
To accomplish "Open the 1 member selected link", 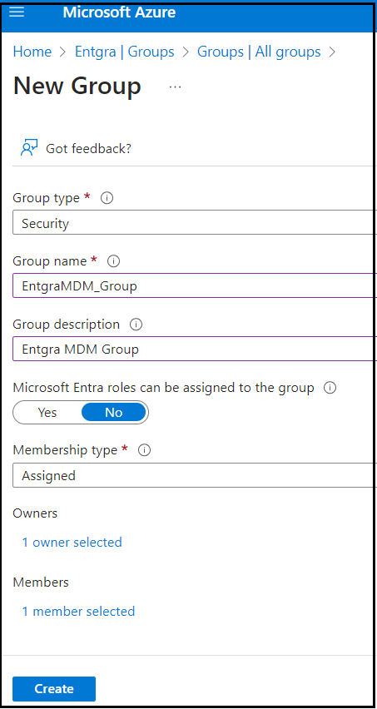I will (79, 612).
